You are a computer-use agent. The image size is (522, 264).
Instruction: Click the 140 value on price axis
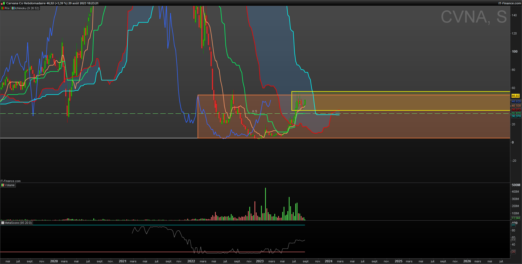(514, 15)
